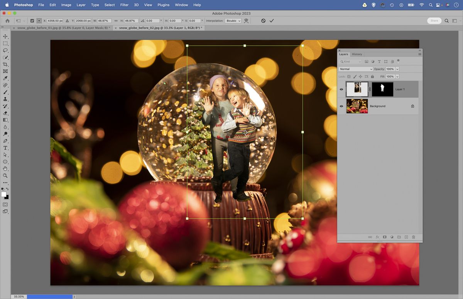Open the Bicubic interpolation dropdown
This screenshot has width=463, height=299.
[x=233, y=21]
